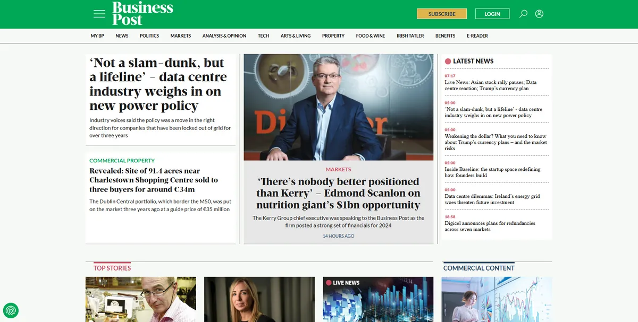This screenshot has height=322, width=638.
Task: Click 'Industry voices said the policy' summary text
Action: point(160,128)
